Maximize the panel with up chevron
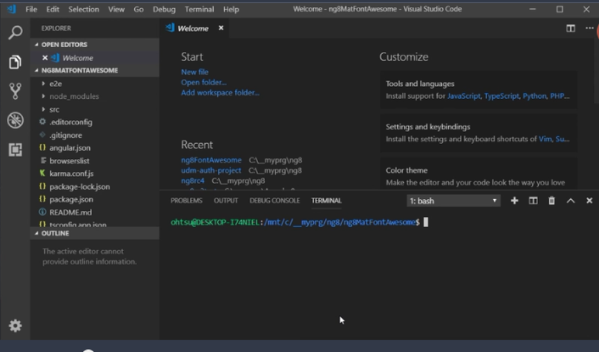Screen dimensions: 599x352 click(x=571, y=201)
